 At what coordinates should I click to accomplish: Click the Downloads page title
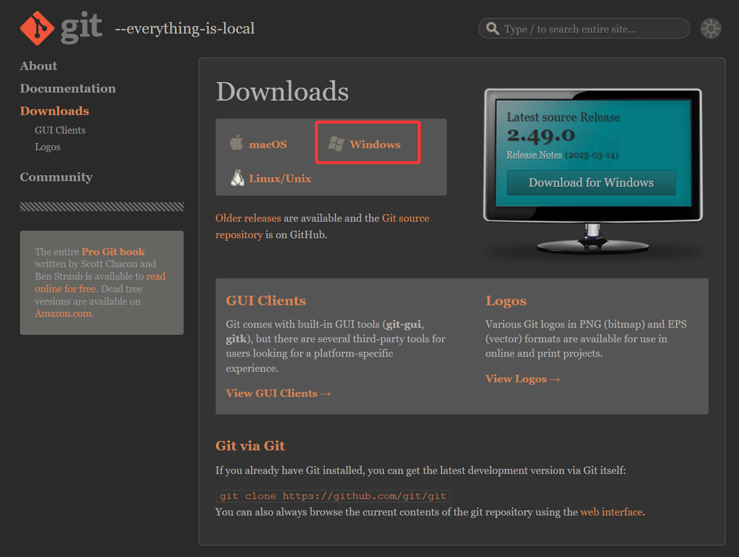click(x=282, y=92)
